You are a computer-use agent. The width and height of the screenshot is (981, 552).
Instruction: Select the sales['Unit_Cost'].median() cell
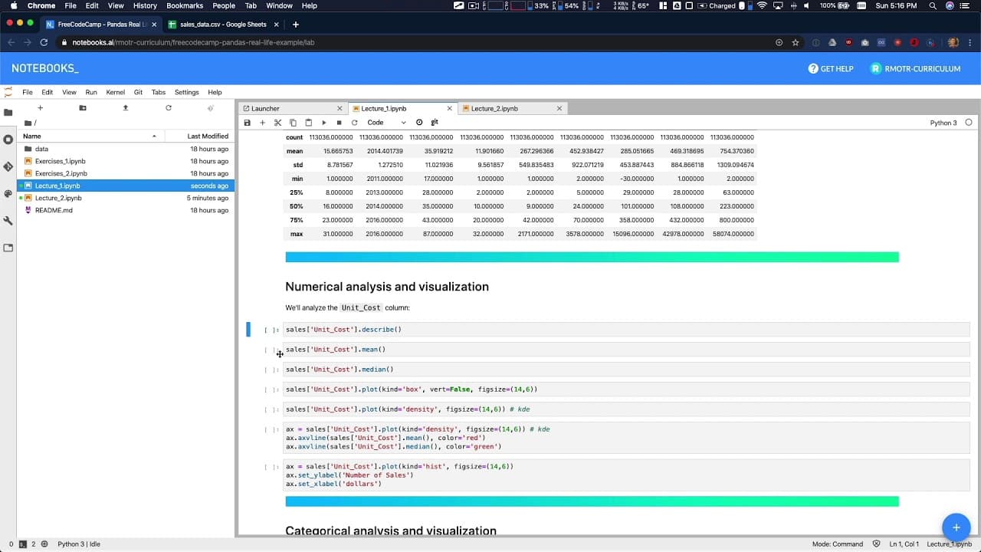[x=626, y=370]
